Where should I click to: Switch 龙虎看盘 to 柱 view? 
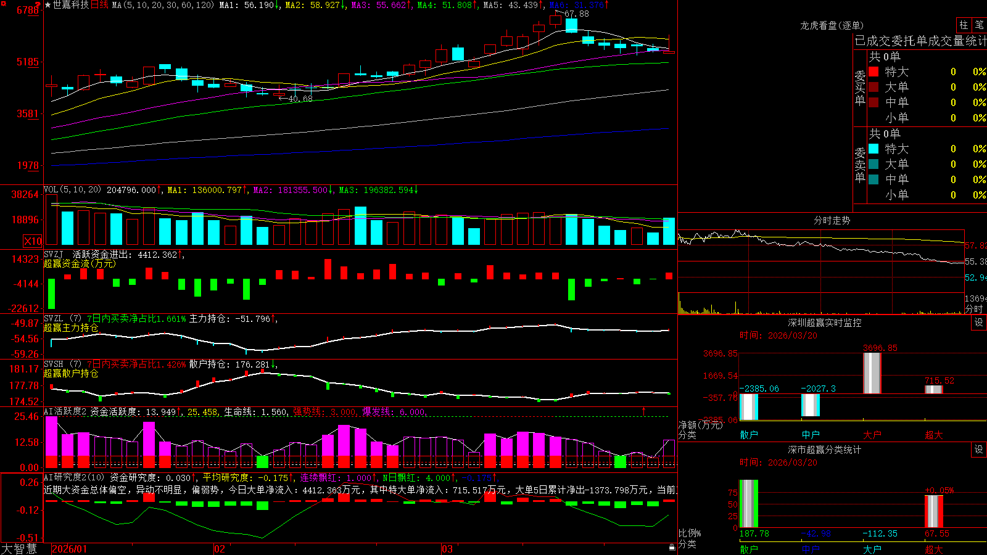click(x=964, y=25)
